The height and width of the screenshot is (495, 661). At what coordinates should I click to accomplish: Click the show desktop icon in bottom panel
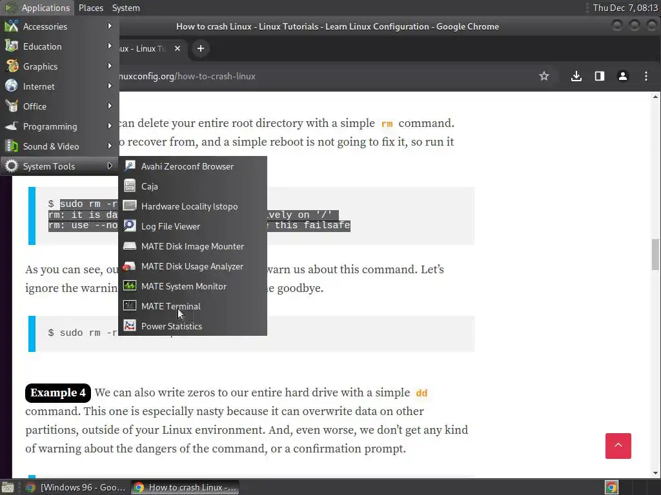point(8,487)
